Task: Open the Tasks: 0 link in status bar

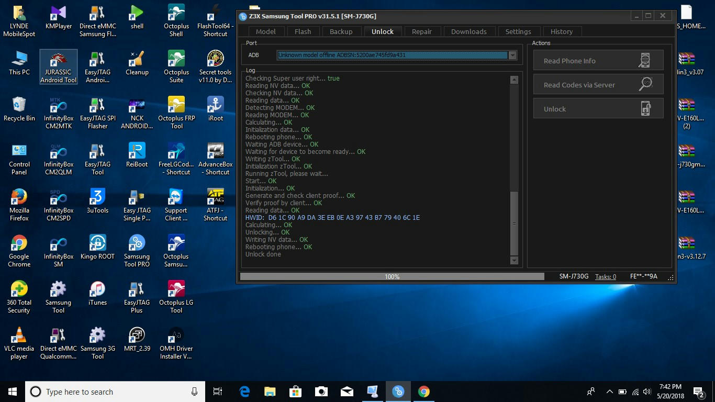Action: click(x=606, y=276)
